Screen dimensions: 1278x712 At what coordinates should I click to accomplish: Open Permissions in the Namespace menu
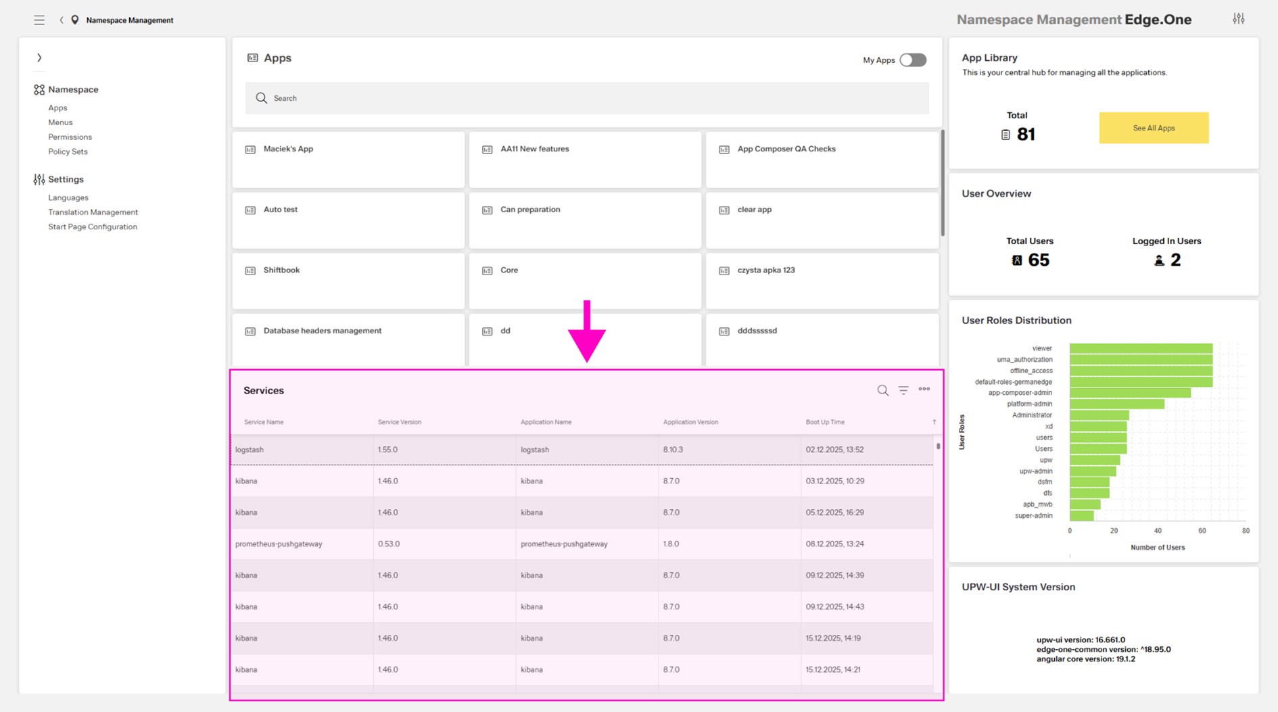(x=70, y=137)
